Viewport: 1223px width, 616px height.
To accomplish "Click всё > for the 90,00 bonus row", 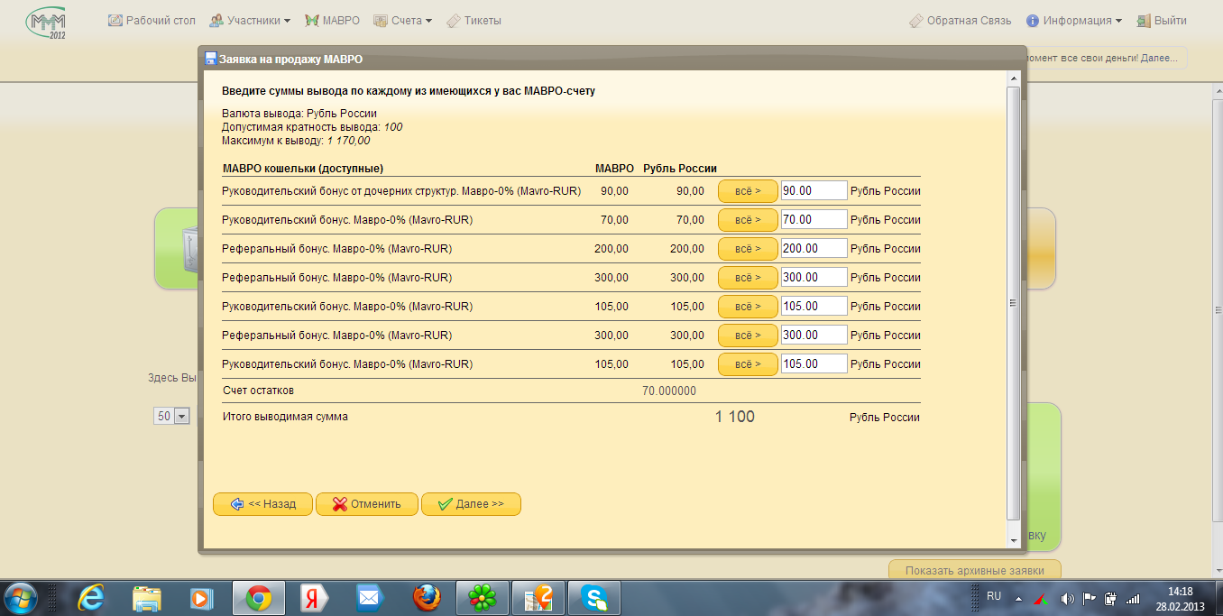I will (748, 191).
